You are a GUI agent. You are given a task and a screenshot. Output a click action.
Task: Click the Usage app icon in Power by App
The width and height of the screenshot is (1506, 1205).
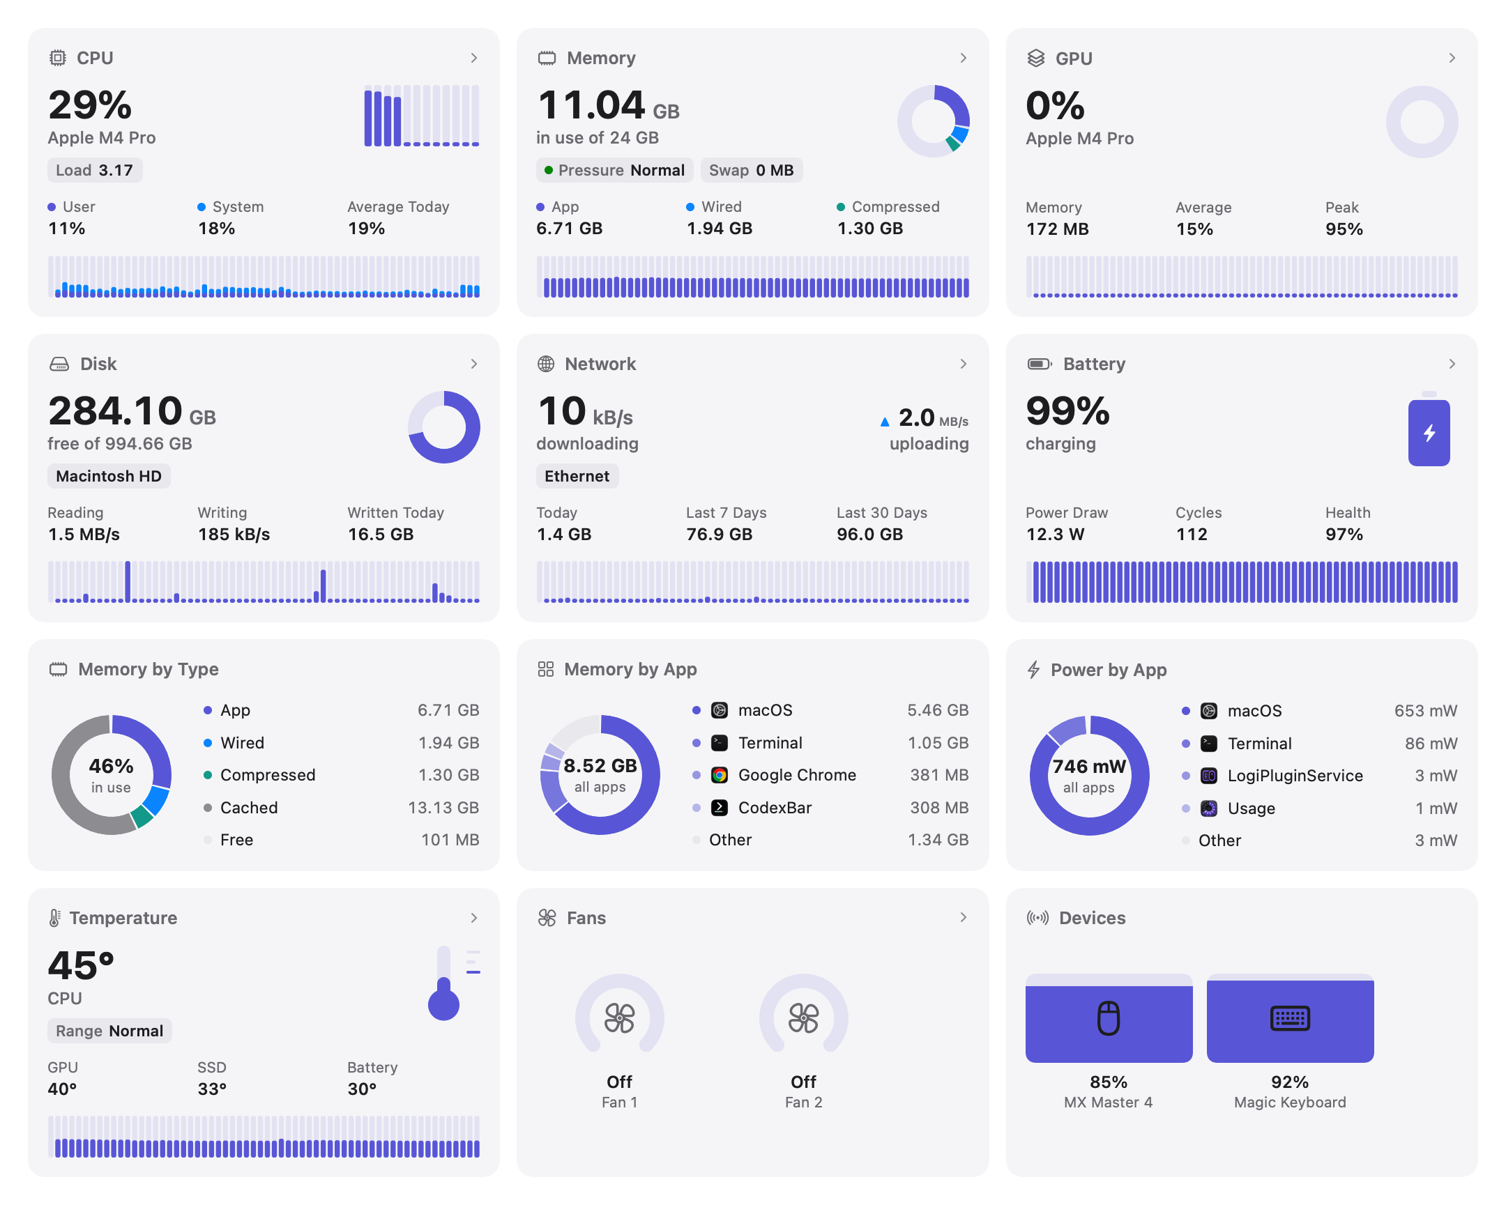click(x=1209, y=808)
